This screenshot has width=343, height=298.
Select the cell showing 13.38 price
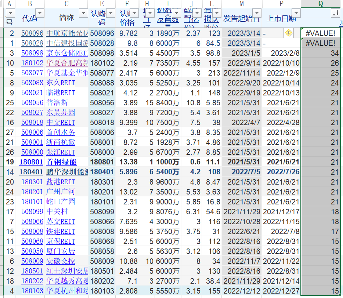point(129,162)
